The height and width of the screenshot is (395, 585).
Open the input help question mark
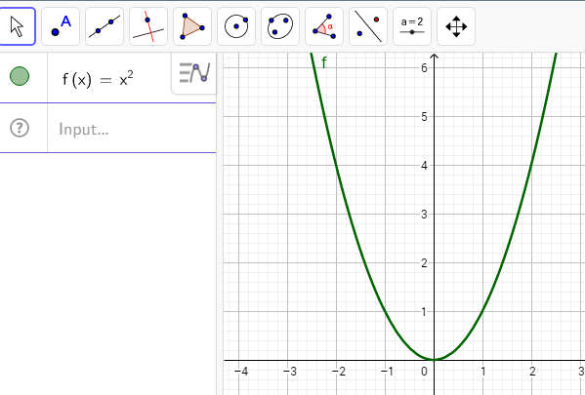click(20, 128)
